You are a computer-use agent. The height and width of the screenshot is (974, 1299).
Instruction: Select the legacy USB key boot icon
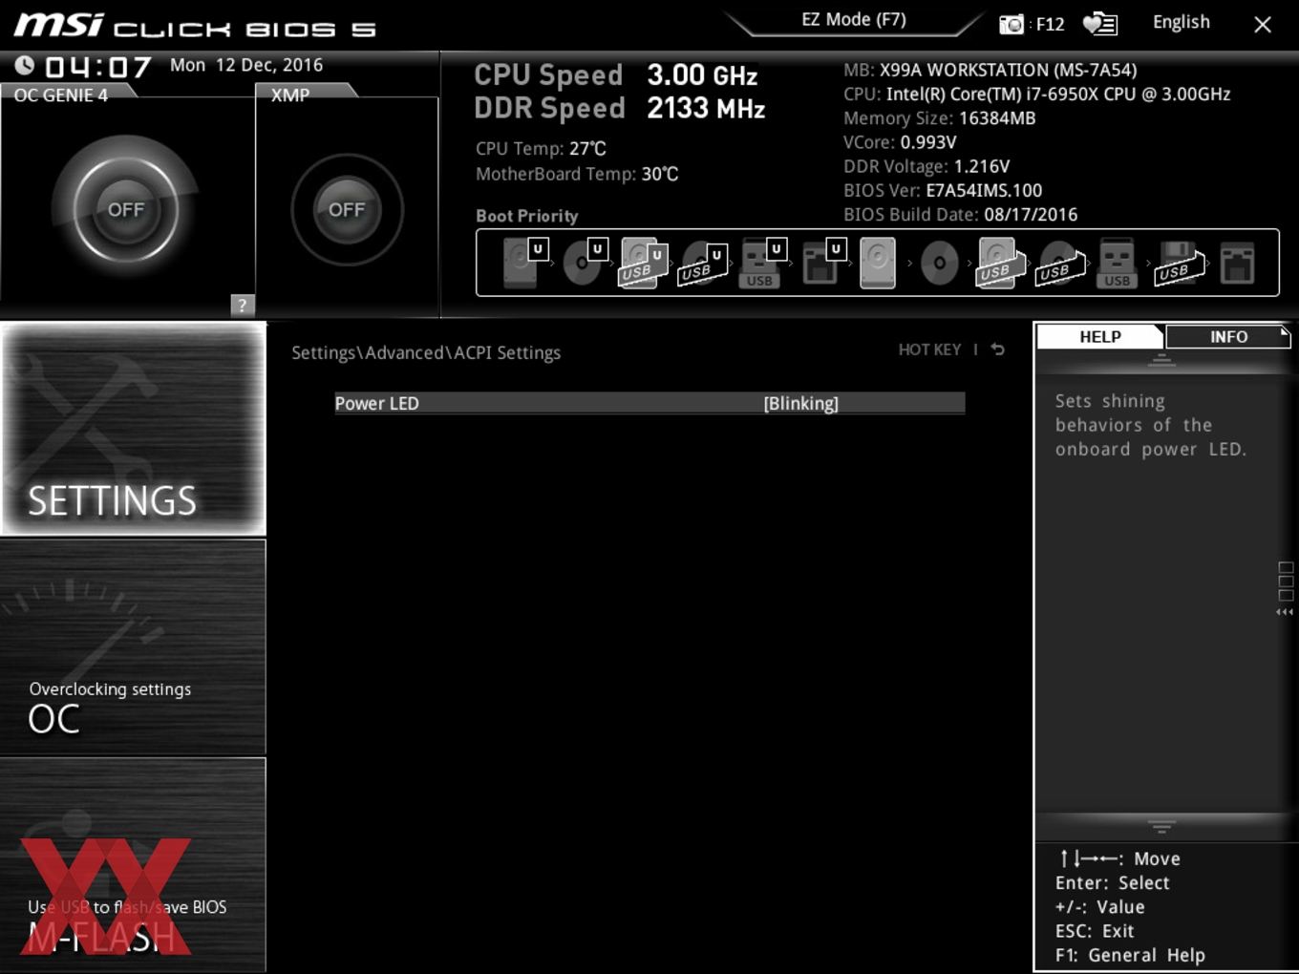pyautogui.click(x=1117, y=263)
